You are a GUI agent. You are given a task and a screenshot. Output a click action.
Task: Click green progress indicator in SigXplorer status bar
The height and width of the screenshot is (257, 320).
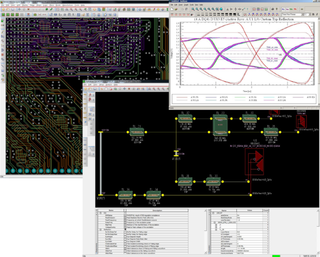(x=276, y=256)
